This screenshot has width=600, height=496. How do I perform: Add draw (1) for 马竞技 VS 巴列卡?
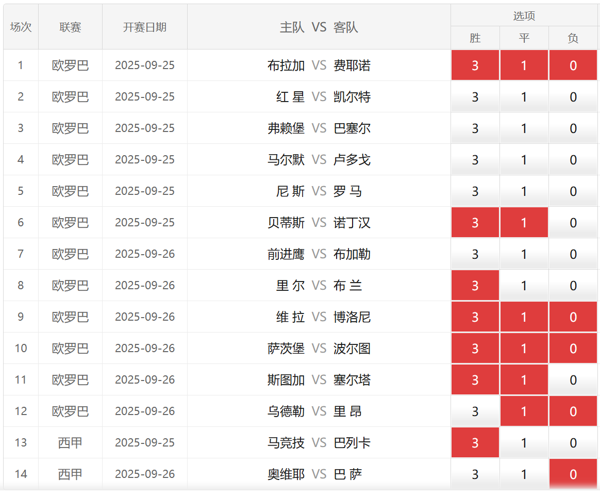[x=524, y=443]
